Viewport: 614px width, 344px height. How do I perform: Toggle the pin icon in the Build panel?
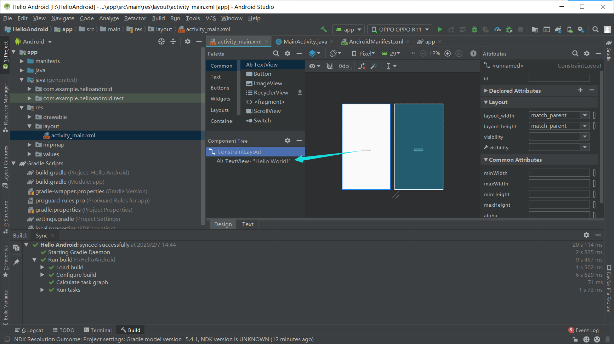(x=16, y=262)
